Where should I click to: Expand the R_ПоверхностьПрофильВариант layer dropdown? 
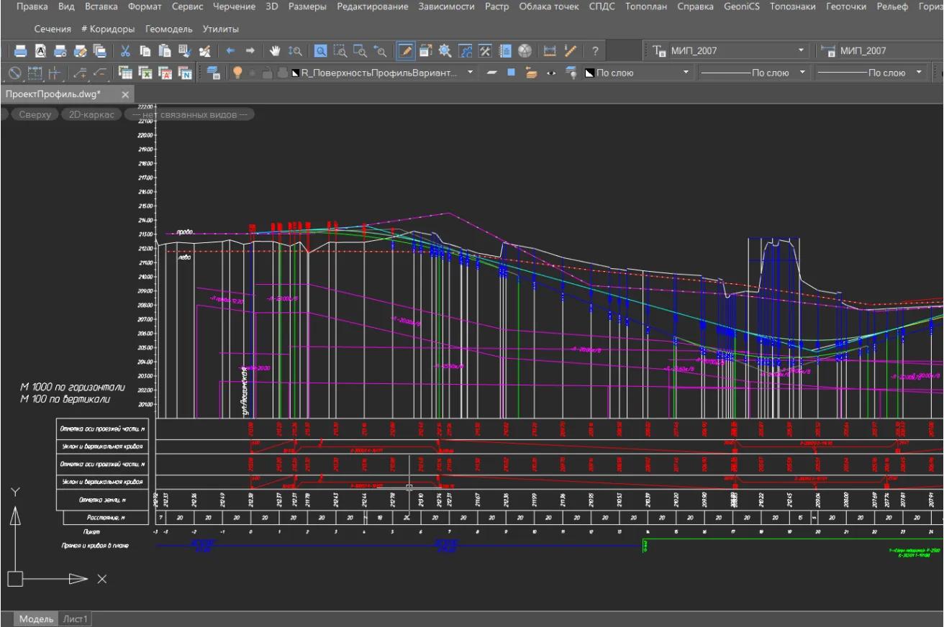470,73
